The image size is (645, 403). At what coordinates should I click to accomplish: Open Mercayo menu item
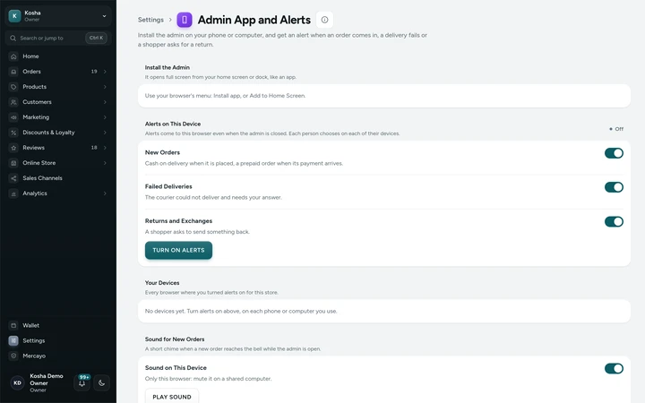click(58, 356)
